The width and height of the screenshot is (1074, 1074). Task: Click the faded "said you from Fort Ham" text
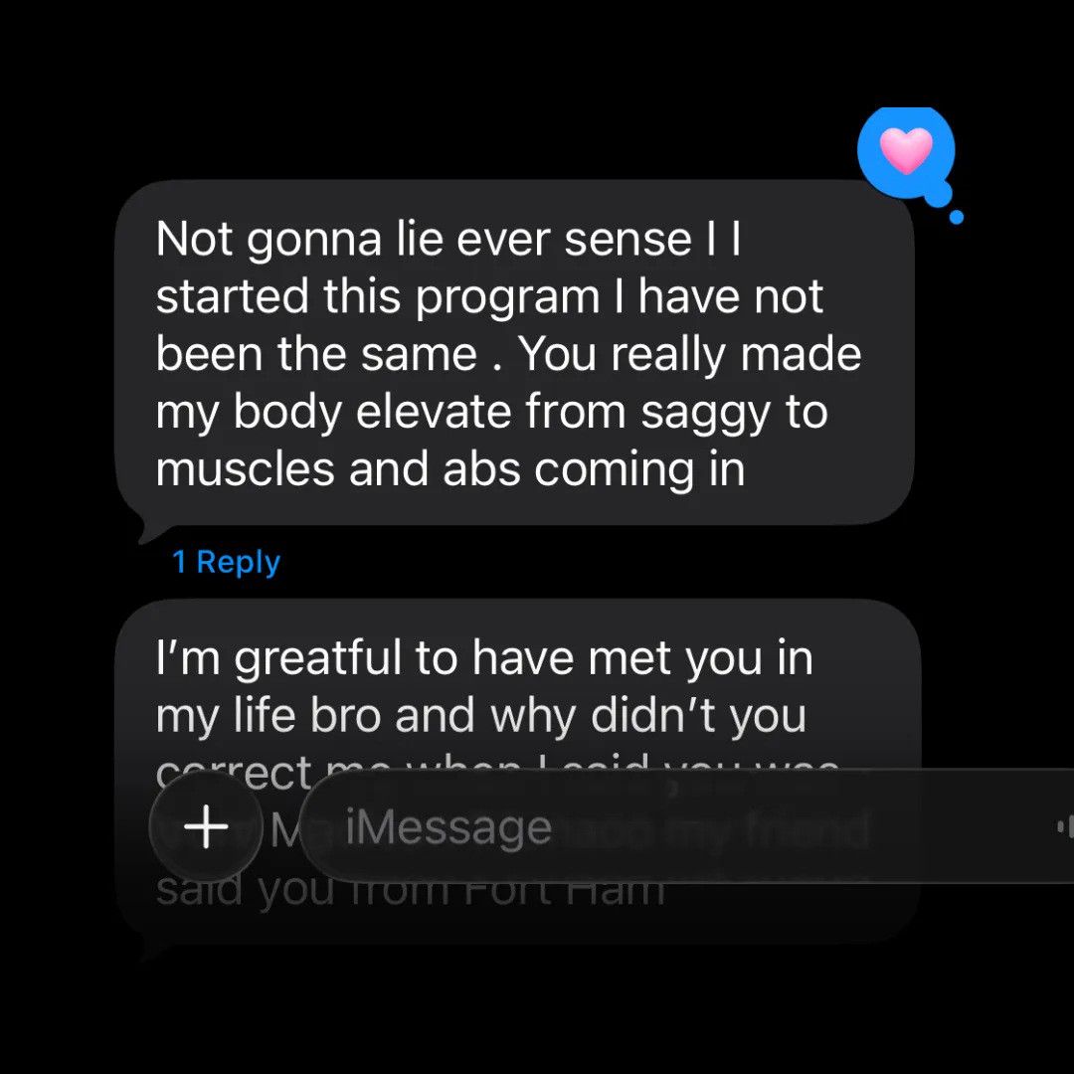coord(411,891)
